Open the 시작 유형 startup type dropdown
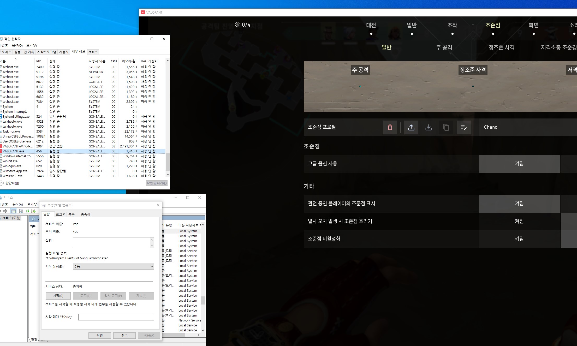577x346 pixels. click(x=113, y=266)
